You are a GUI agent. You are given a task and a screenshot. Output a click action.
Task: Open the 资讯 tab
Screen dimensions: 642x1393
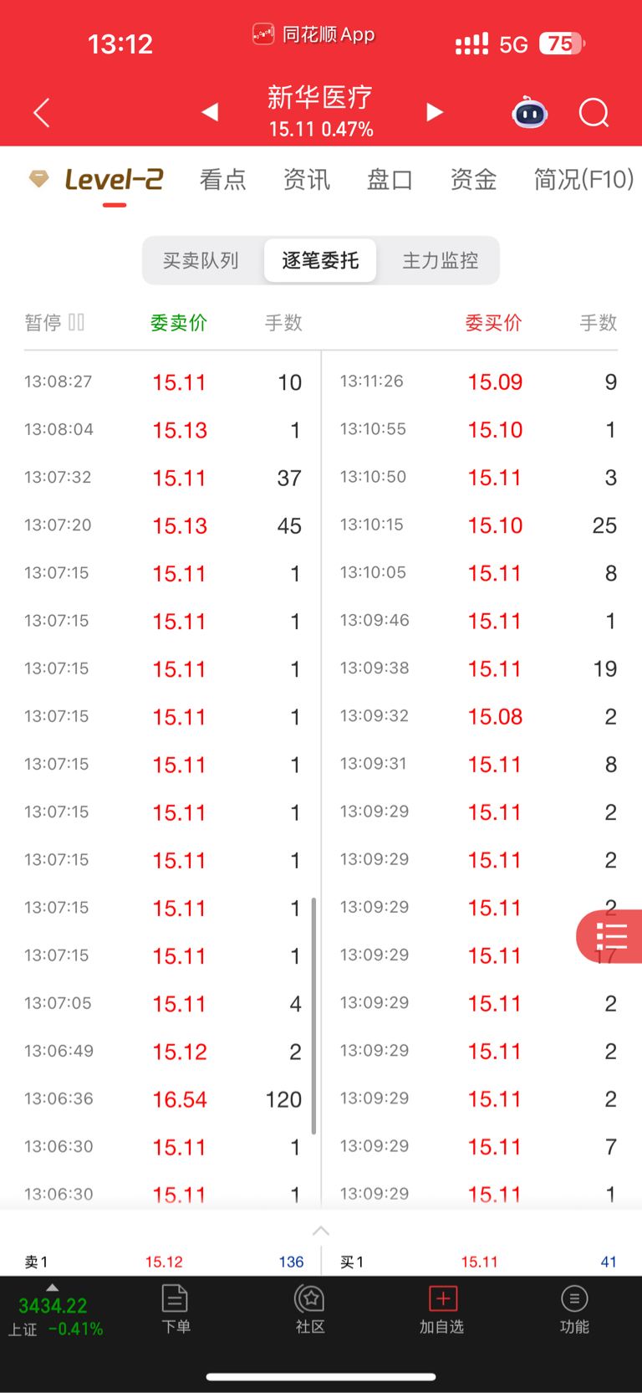(307, 179)
